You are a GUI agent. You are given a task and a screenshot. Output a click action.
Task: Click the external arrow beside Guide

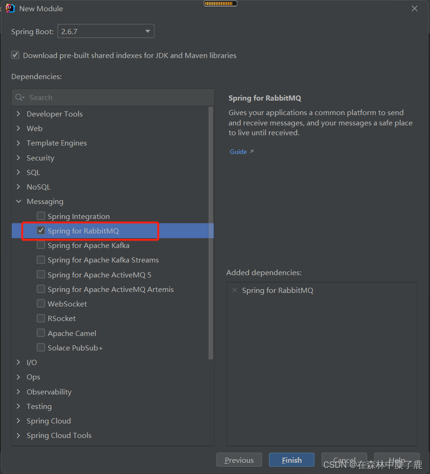pos(252,152)
